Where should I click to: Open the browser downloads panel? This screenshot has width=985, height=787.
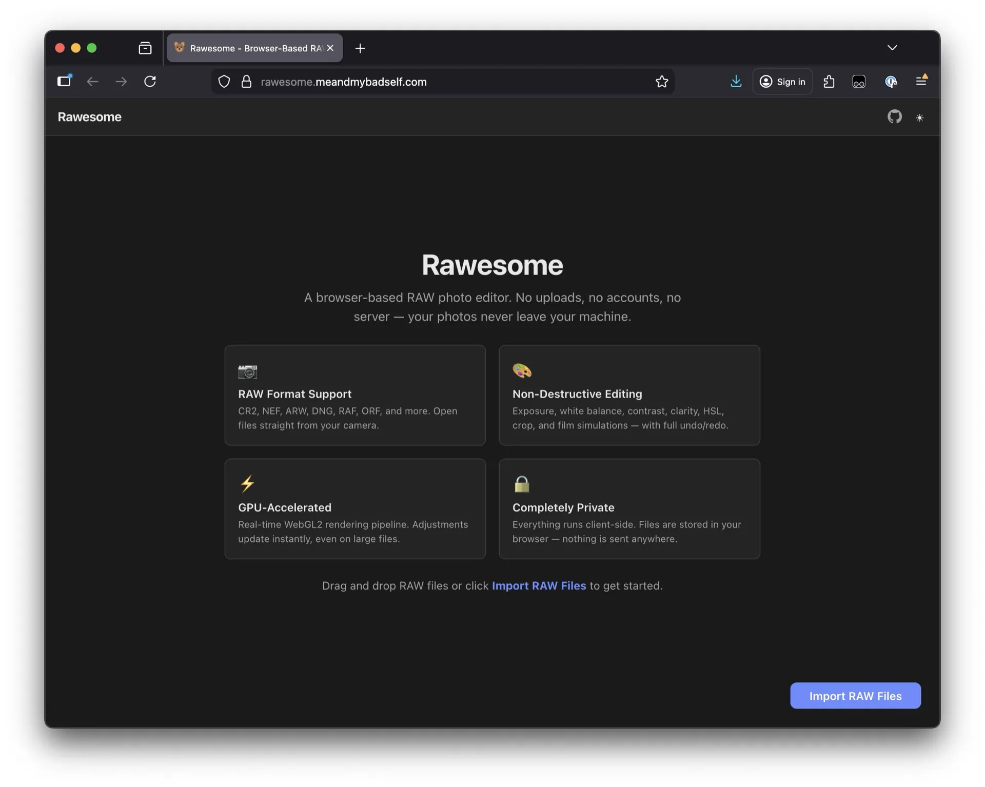736,82
